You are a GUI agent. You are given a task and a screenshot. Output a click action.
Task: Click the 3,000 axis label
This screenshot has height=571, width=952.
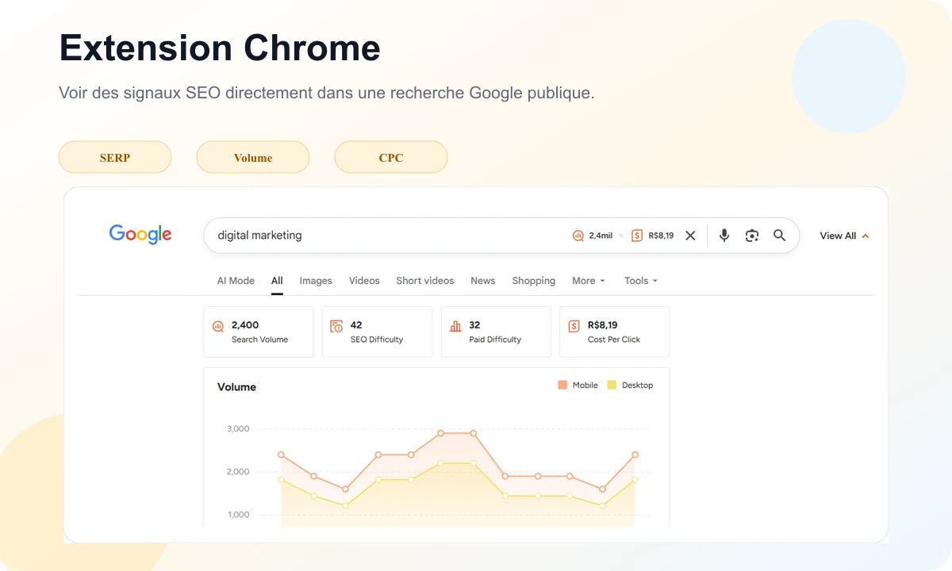tap(238, 429)
